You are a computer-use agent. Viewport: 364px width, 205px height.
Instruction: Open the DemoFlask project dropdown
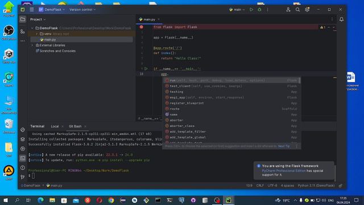pos(52,10)
